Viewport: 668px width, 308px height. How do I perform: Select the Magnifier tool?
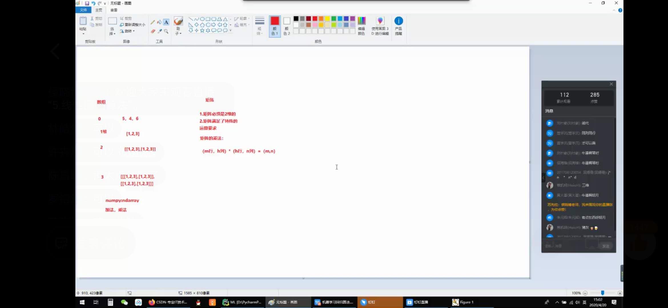tap(166, 31)
